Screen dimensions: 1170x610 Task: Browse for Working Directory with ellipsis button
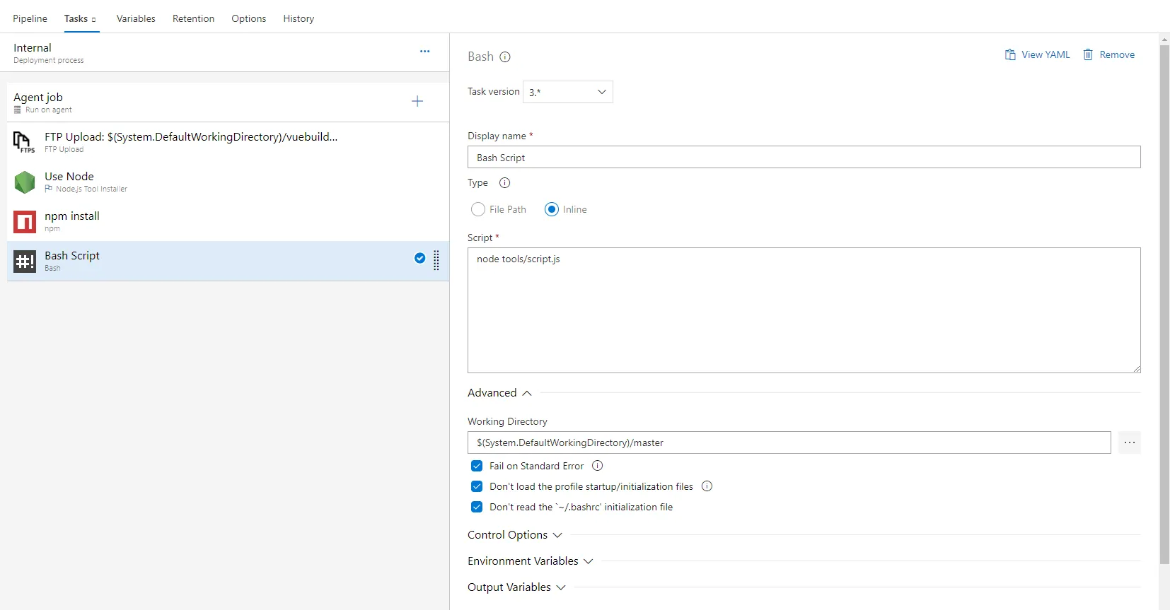click(x=1129, y=442)
